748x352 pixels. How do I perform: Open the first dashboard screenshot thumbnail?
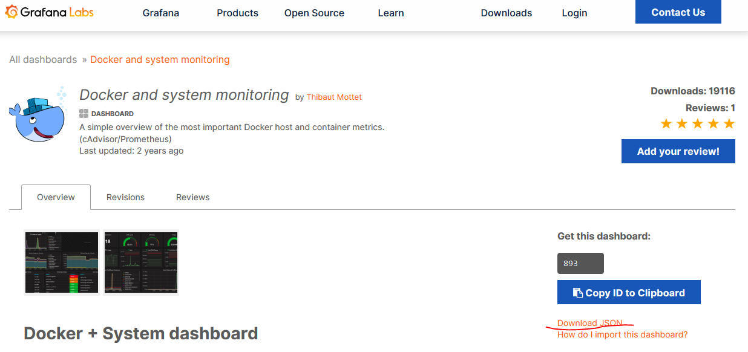click(x=62, y=262)
